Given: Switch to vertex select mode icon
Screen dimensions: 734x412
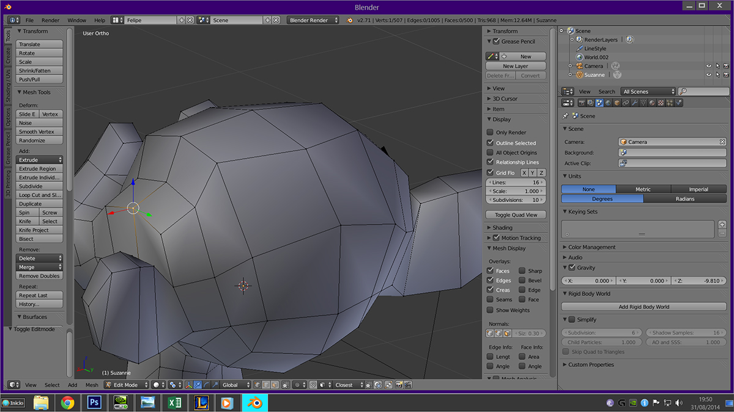Looking at the screenshot, I should 257,385.
